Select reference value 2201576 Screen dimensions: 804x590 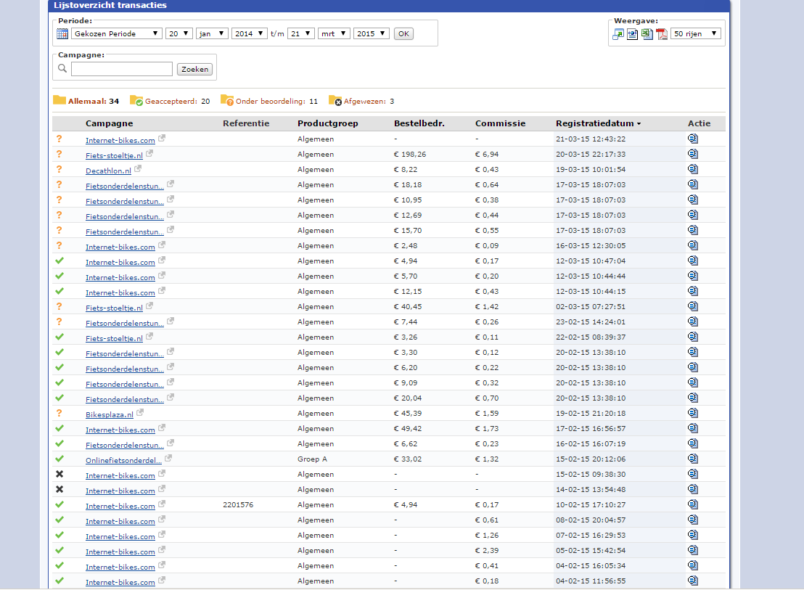[238, 505]
